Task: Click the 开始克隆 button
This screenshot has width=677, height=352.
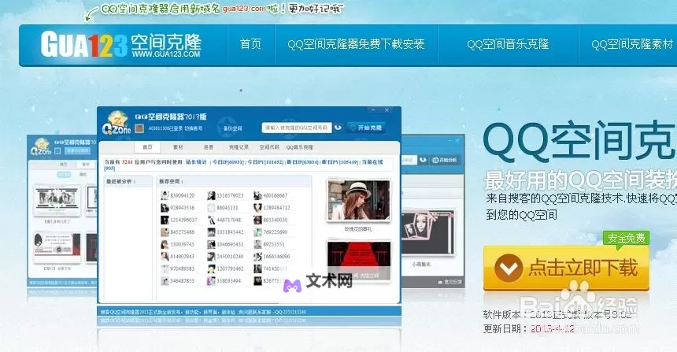Action: click(366, 128)
